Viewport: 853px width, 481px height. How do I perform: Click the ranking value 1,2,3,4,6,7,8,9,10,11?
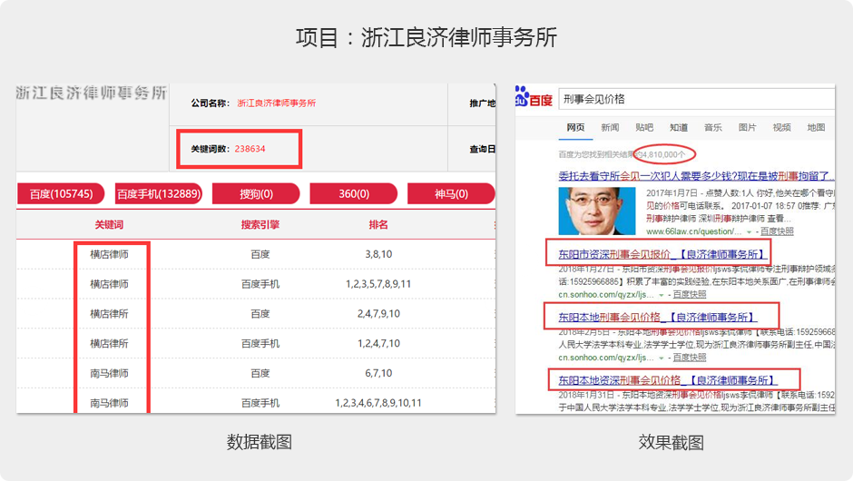pyautogui.click(x=378, y=403)
